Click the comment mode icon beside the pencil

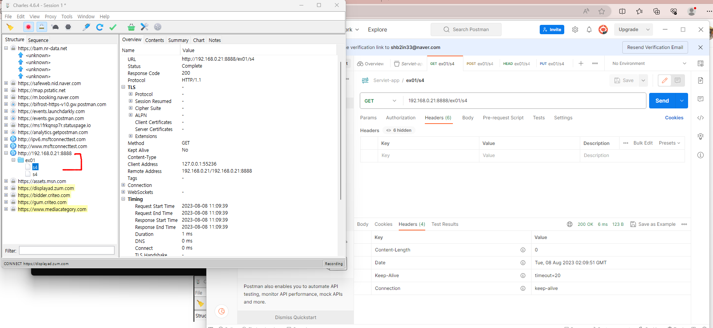pos(678,80)
